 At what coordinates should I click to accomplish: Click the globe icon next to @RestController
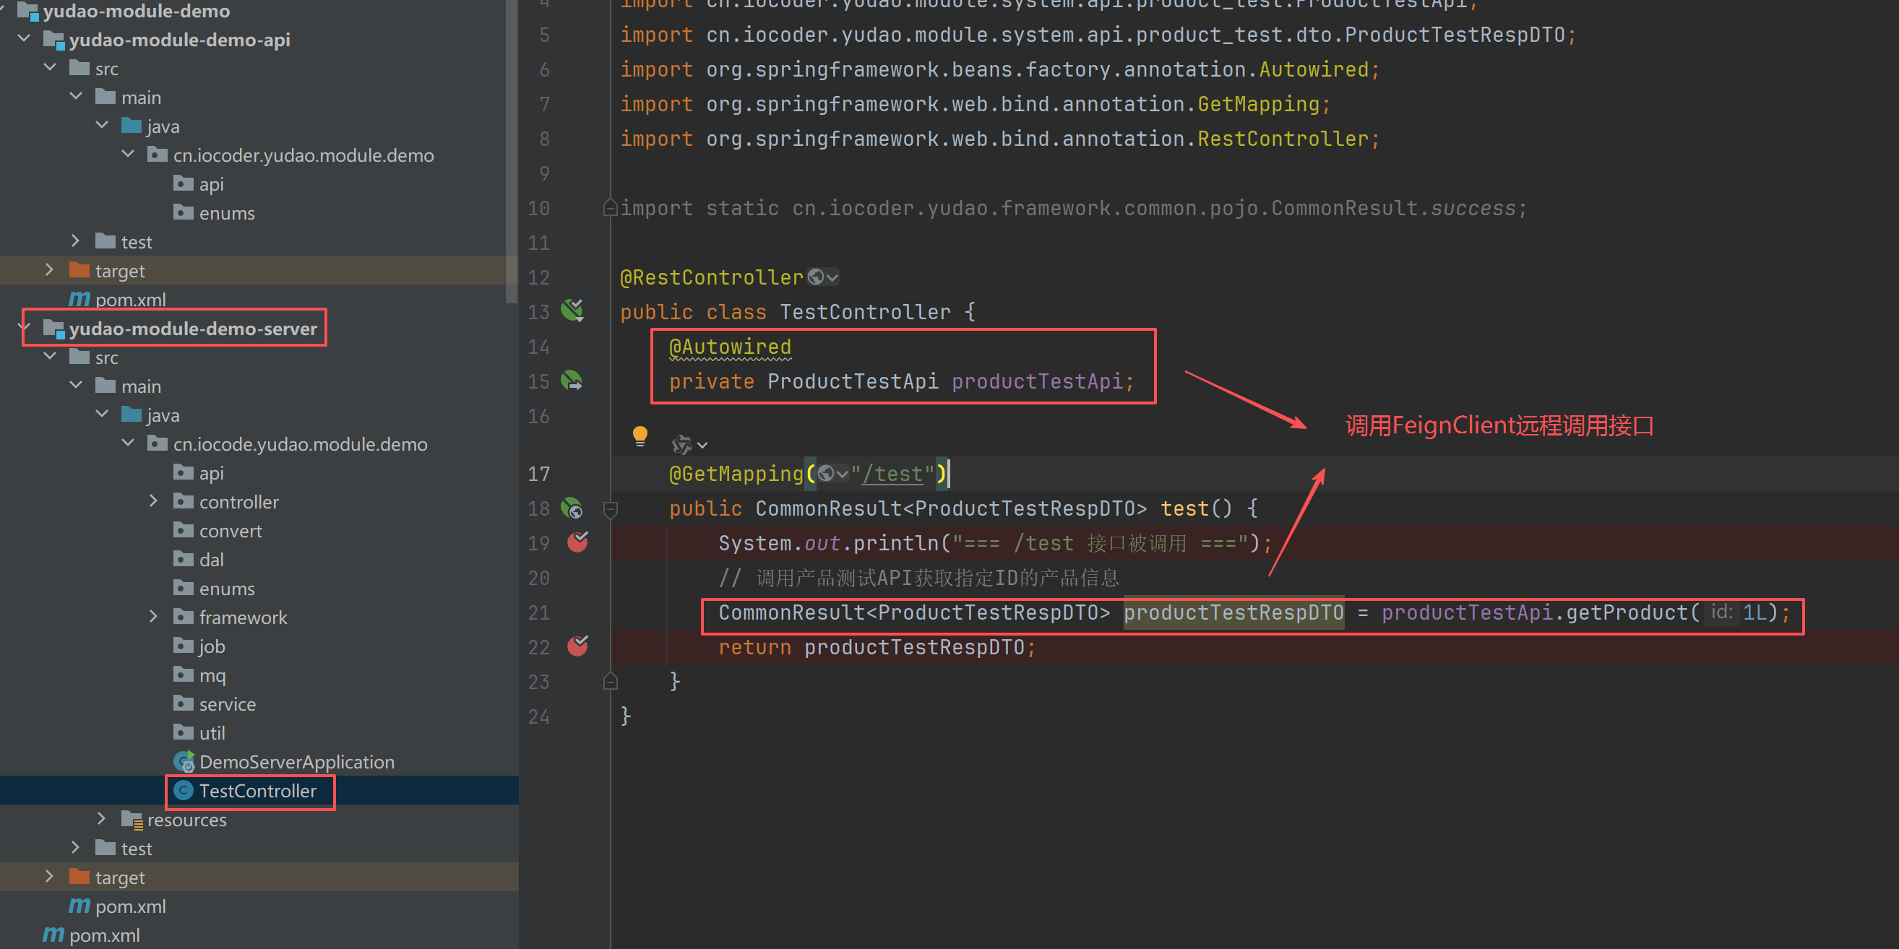click(815, 277)
